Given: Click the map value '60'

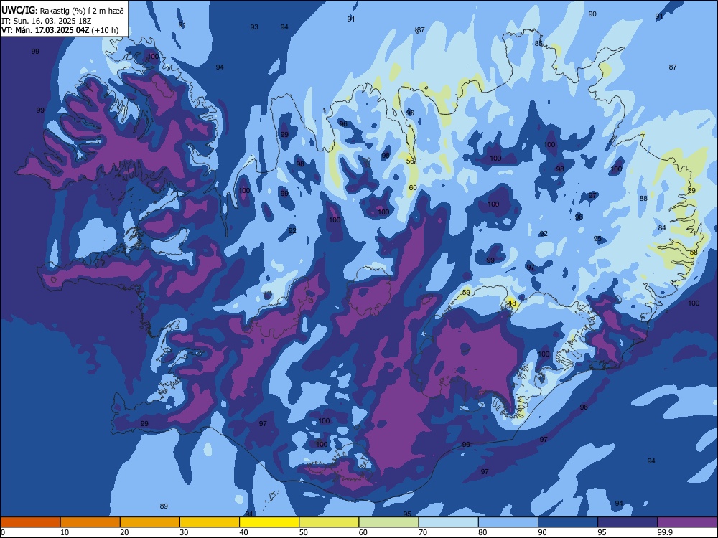Looking at the screenshot, I should pos(413,187).
